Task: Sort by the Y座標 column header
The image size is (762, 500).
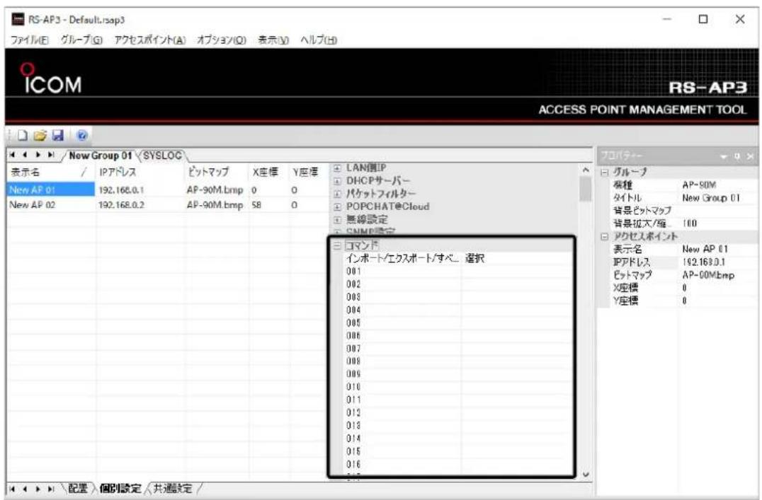Action: 307,173
